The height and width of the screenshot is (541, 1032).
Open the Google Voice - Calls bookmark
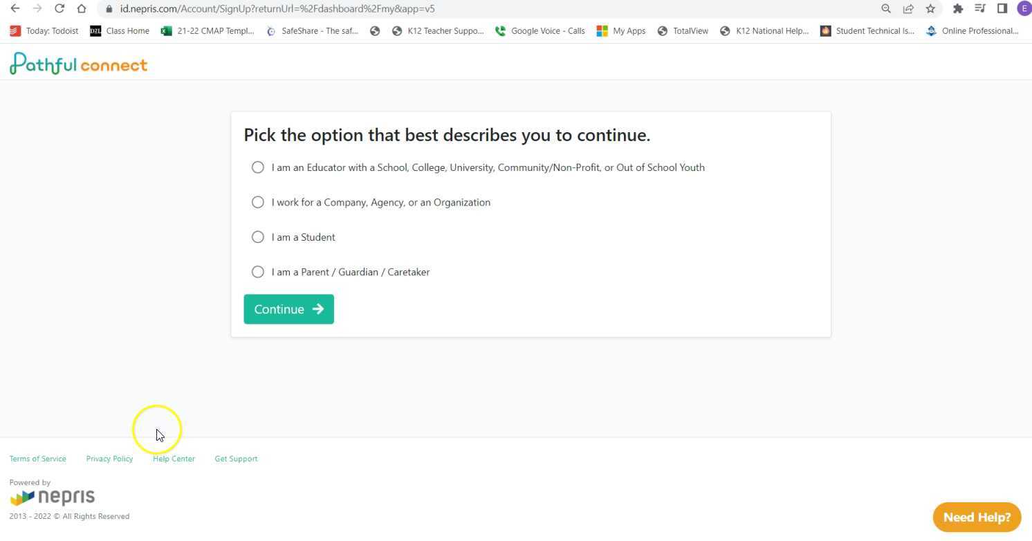(540, 30)
